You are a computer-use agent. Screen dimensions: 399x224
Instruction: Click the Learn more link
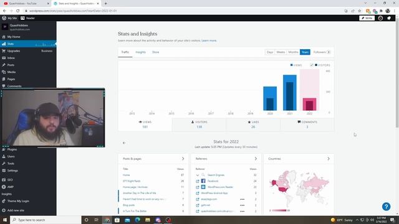[209, 40]
